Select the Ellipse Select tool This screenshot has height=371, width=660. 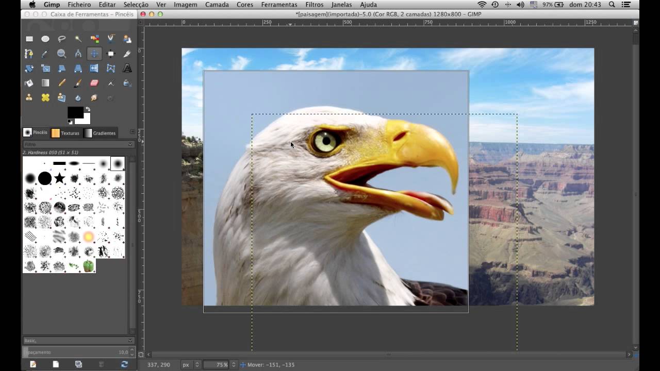45,39
